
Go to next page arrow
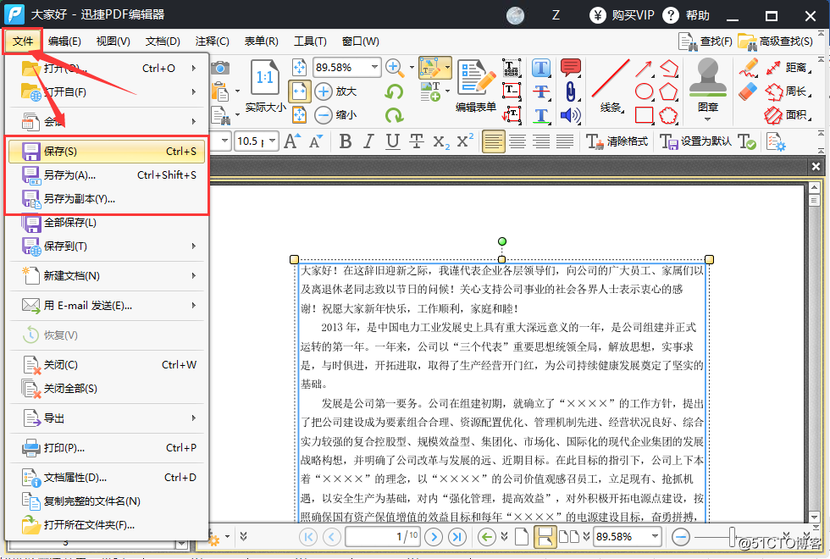tap(434, 537)
